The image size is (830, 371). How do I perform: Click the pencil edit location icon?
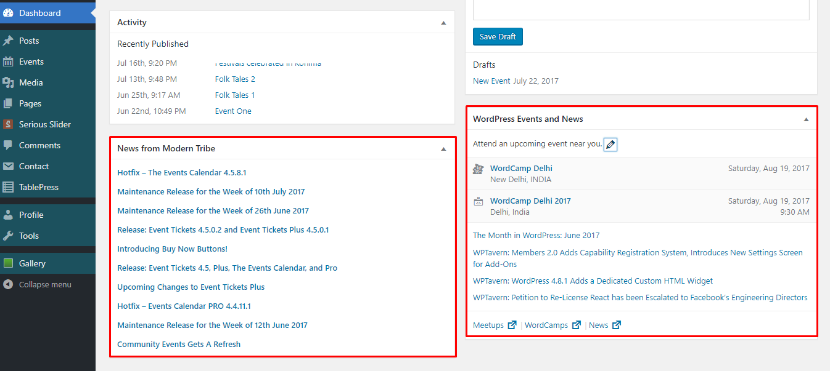610,144
